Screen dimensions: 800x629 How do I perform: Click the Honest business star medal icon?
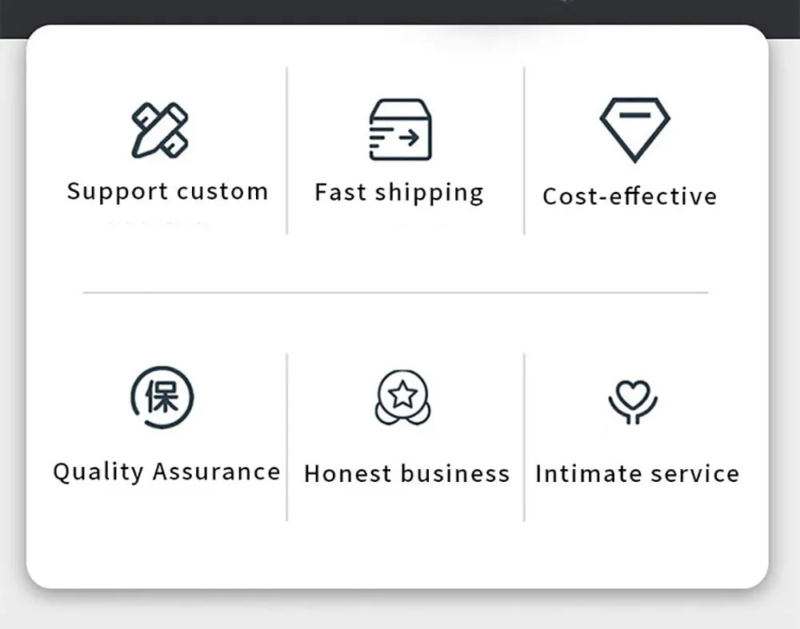[x=402, y=396]
